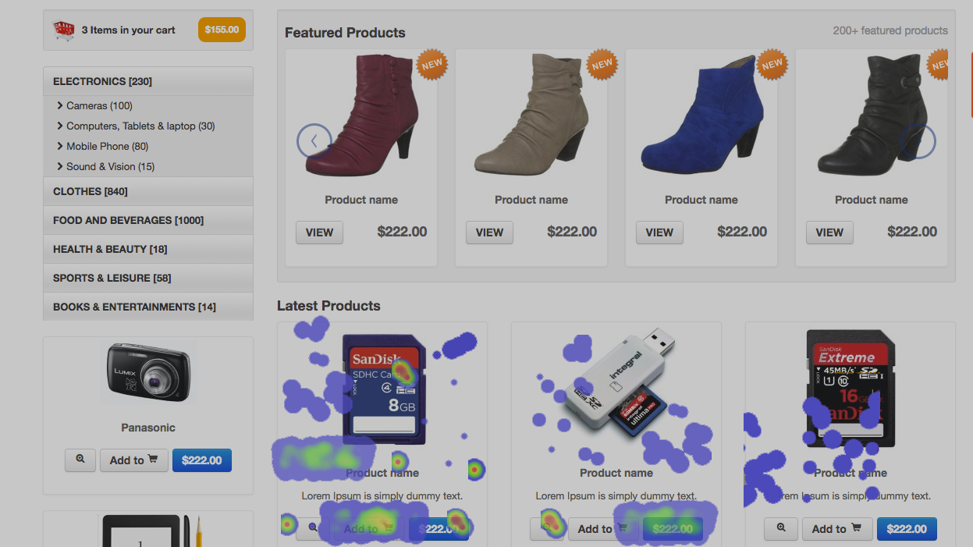973x547 pixels.
Task: Click the Panasonic $222.00 price button
Action: click(x=202, y=460)
